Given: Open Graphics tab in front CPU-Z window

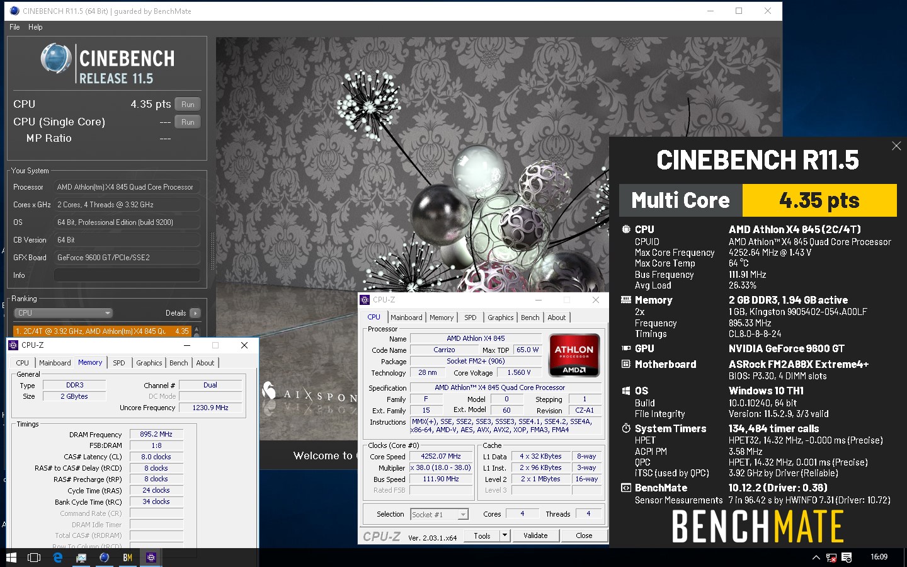Looking at the screenshot, I should coord(501,318).
